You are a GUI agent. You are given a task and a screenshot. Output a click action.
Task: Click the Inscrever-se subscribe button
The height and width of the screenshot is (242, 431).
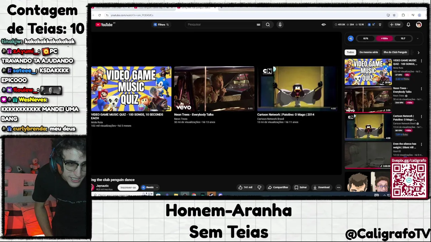pos(128,188)
